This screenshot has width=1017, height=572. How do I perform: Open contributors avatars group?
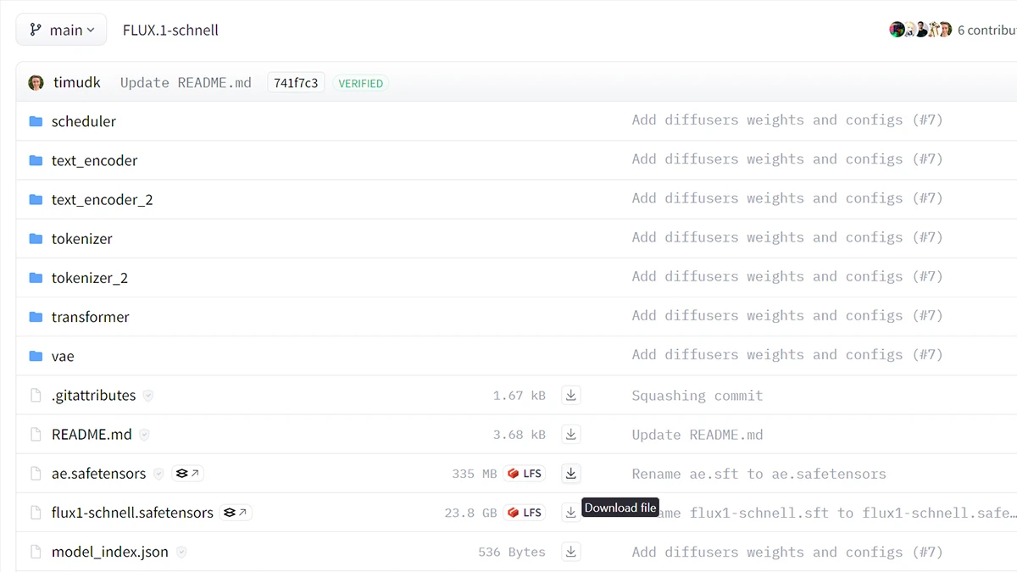click(920, 30)
